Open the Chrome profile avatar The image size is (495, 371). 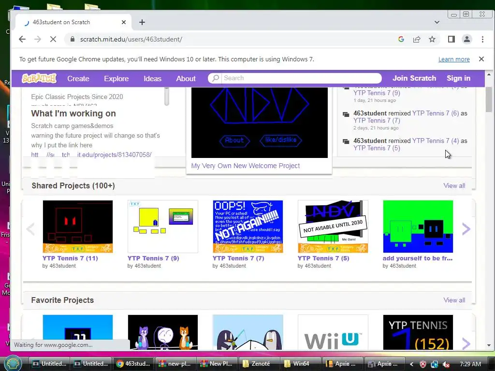point(467,39)
